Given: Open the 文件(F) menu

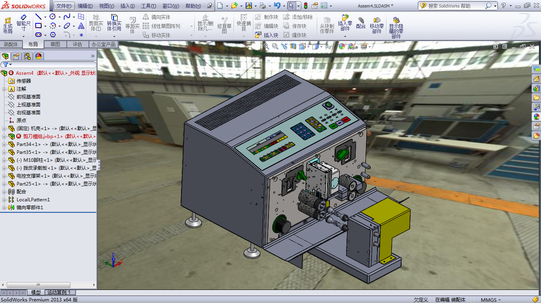Looking at the screenshot, I should pos(63,6).
